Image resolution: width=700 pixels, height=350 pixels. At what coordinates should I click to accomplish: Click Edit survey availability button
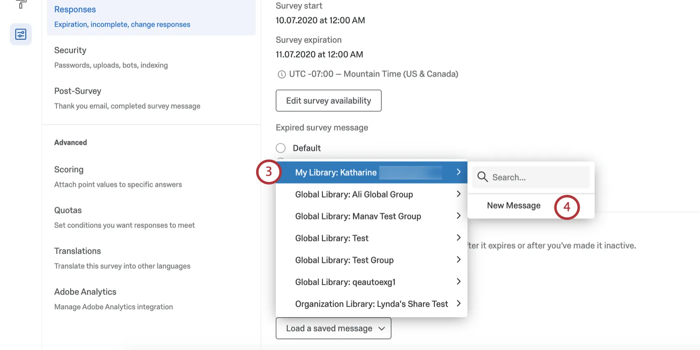328,101
